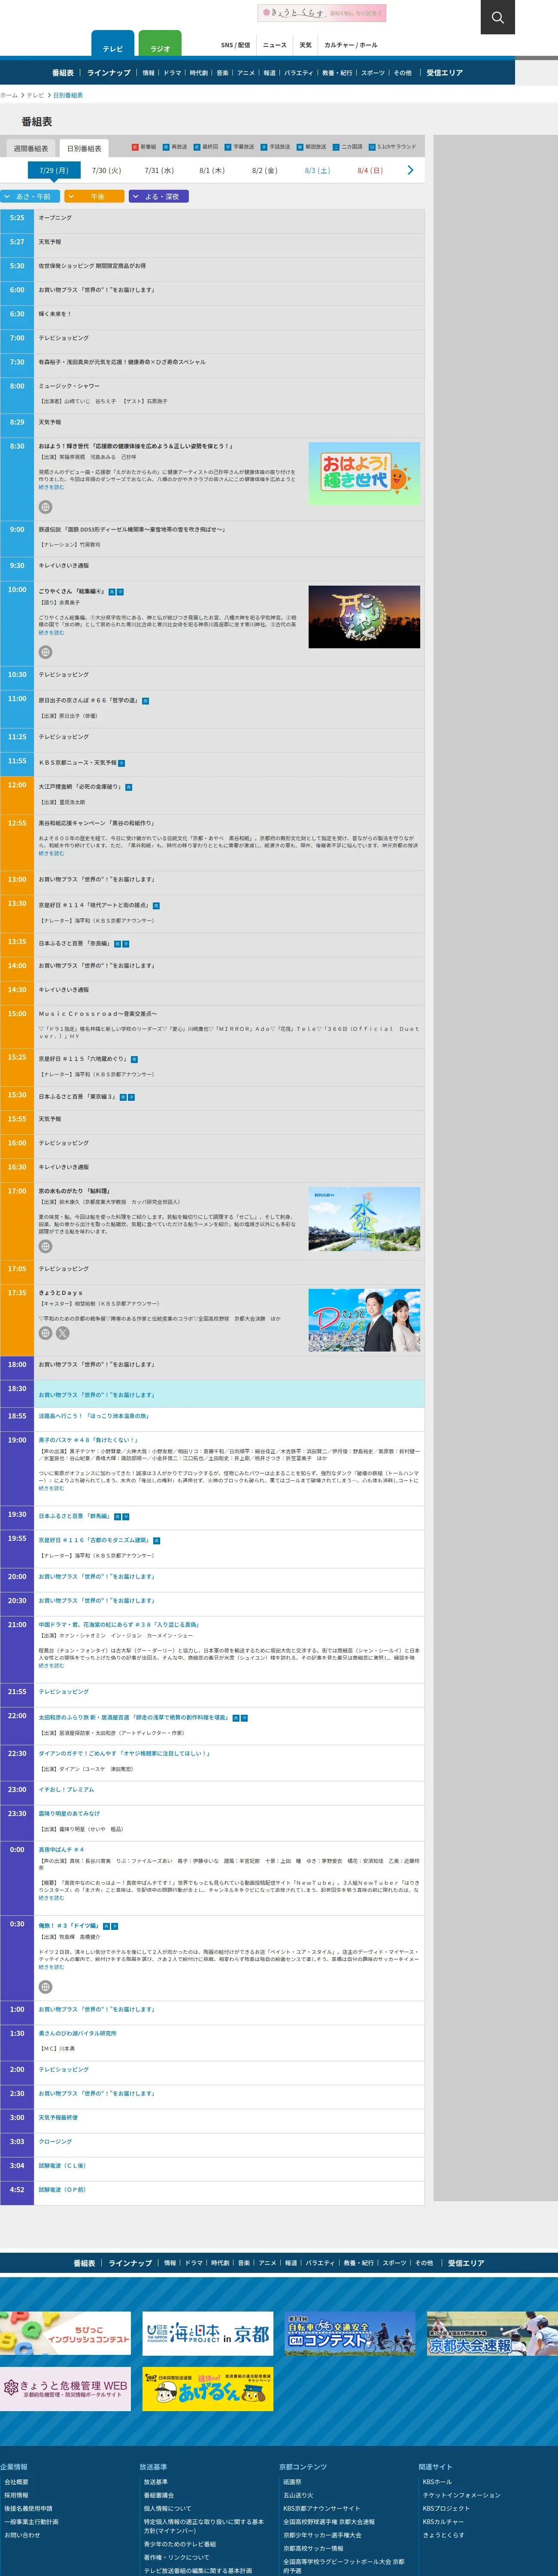Open the 亮子のバスケ ＃４８ program link
The height and width of the screenshot is (2576, 558).
click(88, 1440)
